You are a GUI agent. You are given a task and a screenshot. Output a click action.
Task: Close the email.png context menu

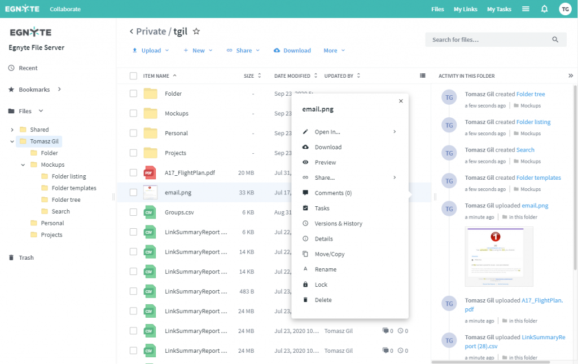point(401,101)
